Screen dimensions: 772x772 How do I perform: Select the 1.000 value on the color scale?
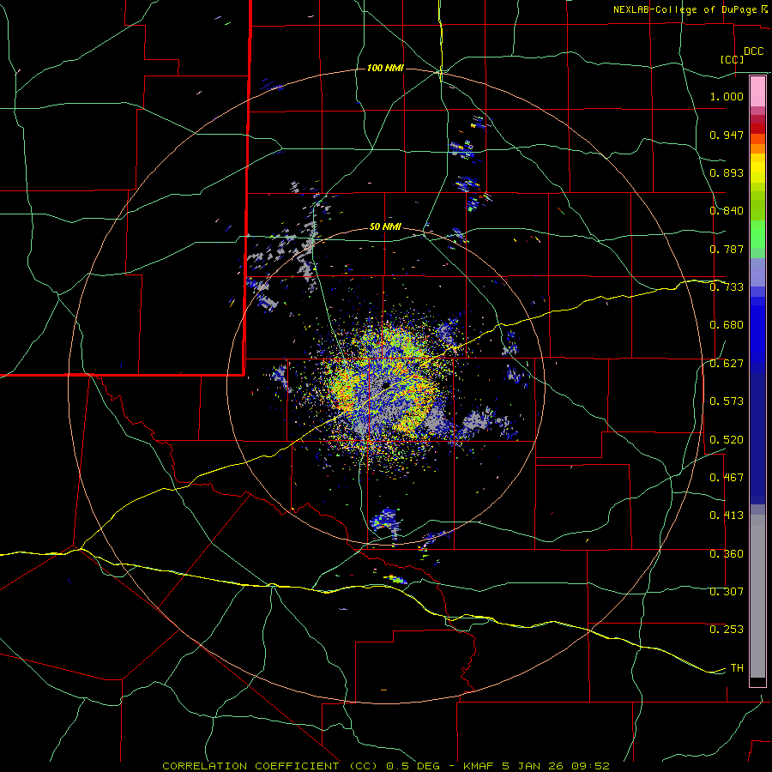click(727, 96)
